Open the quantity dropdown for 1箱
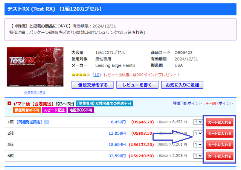 click(x=198, y=122)
